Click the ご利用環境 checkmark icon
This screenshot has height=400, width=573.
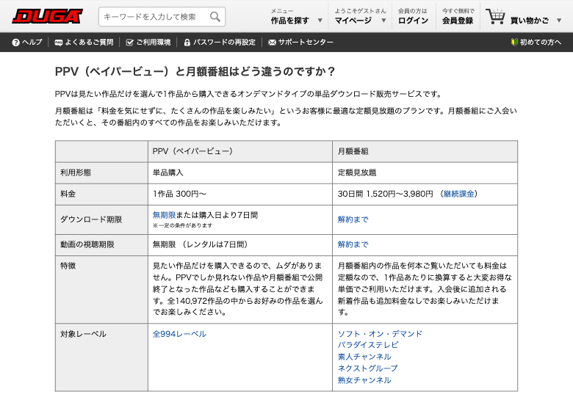129,43
